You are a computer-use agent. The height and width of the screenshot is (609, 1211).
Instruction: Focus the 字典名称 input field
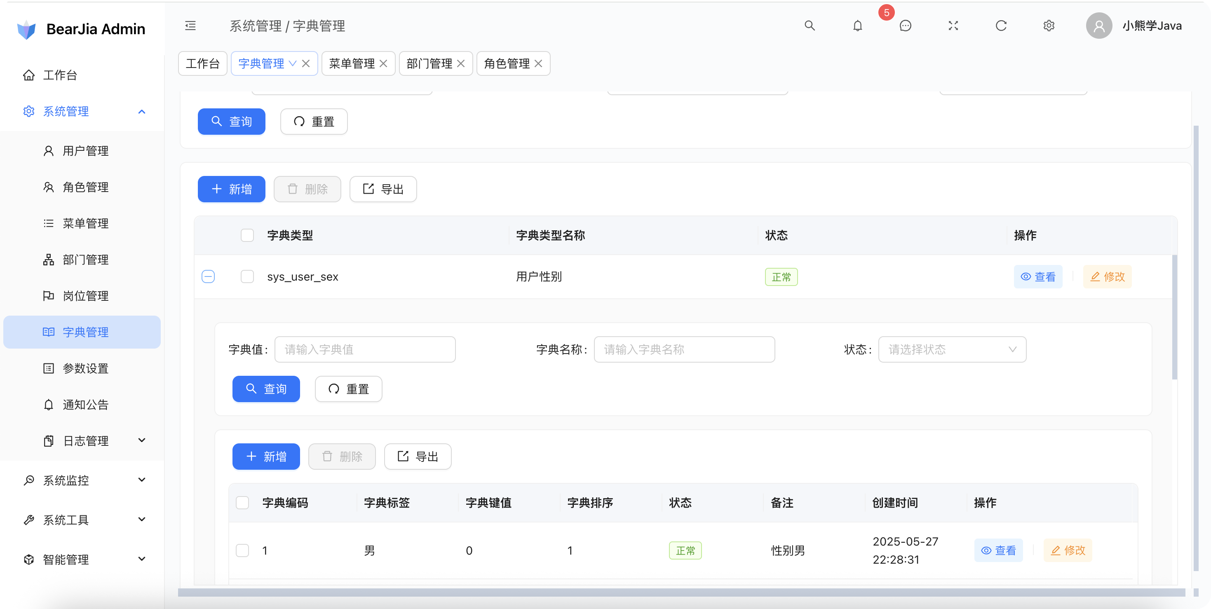point(685,349)
